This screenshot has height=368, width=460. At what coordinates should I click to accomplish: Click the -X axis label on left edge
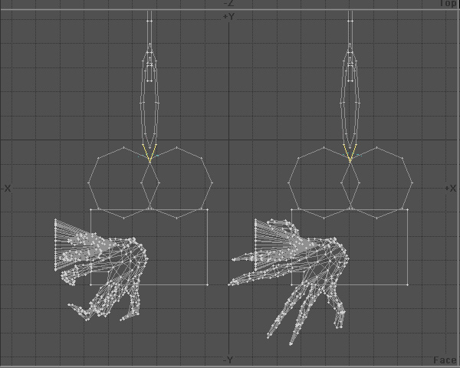pyautogui.click(x=7, y=188)
